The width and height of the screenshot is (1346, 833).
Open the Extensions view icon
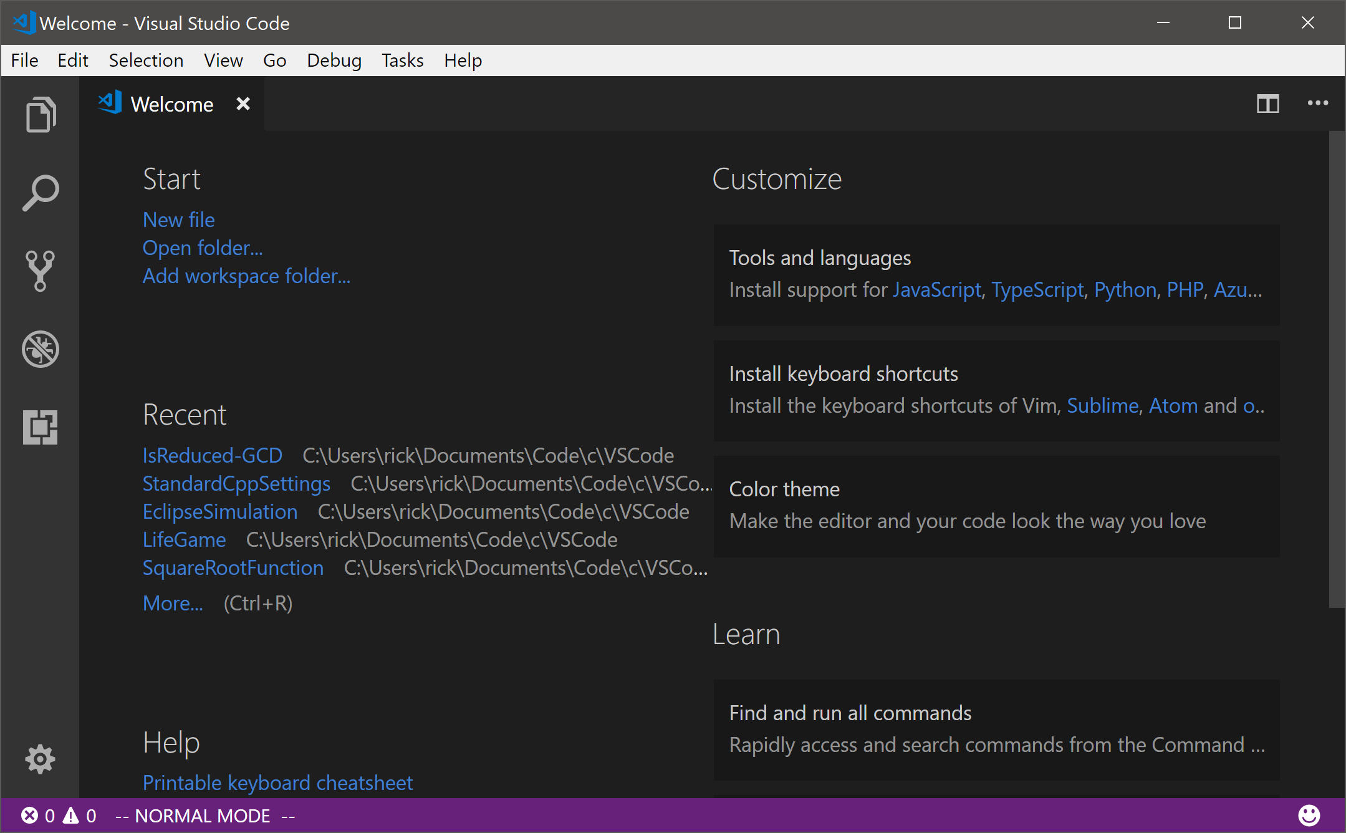(x=41, y=427)
